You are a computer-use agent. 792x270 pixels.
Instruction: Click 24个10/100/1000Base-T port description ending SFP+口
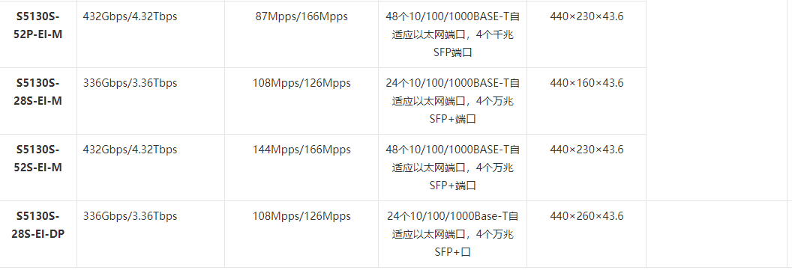tap(452, 234)
